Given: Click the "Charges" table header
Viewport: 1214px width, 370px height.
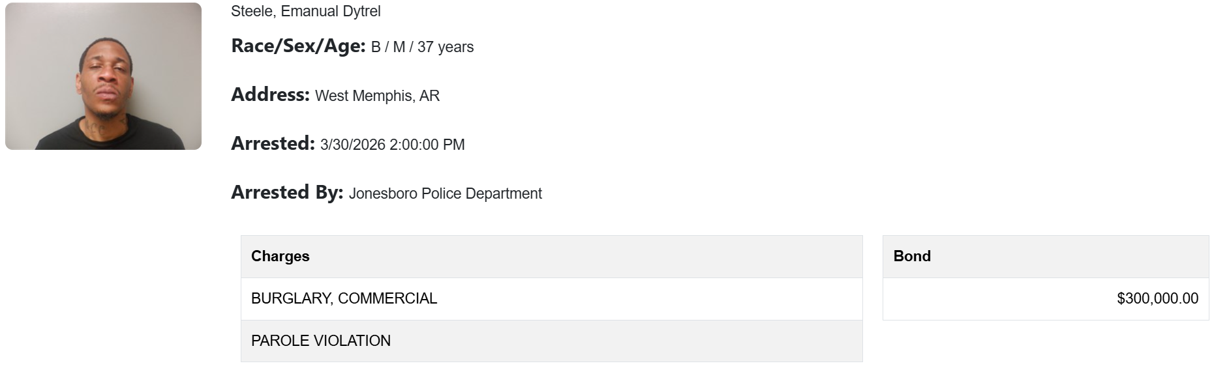Looking at the screenshot, I should 281,256.
